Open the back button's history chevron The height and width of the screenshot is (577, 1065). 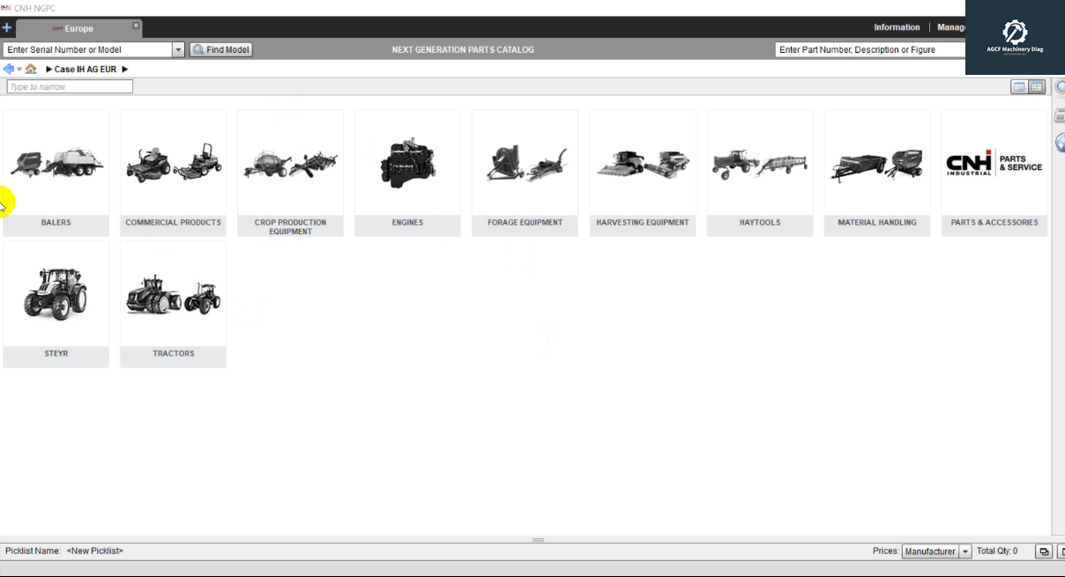[x=19, y=70]
